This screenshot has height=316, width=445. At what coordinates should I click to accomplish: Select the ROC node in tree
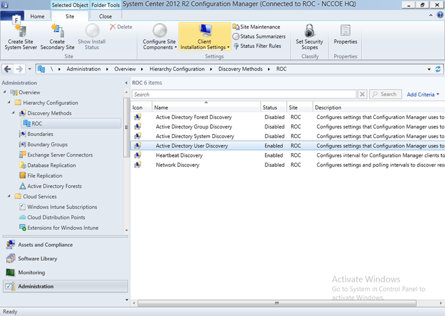pos(71,123)
